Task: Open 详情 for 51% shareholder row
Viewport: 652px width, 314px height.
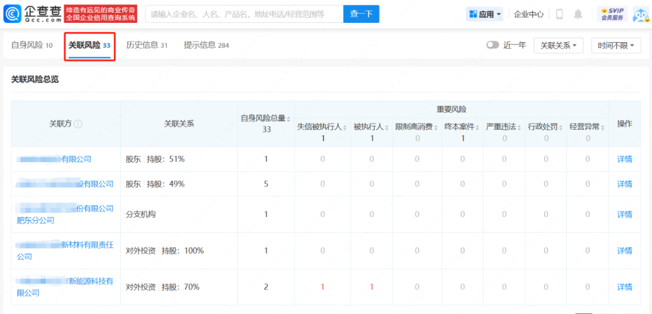Action: coord(625,159)
